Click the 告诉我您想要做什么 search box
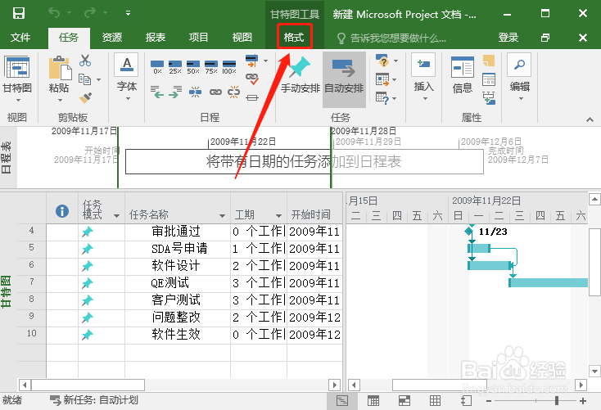Image resolution: width=601 pixels, height=410 pixels. tap(391, 38)
